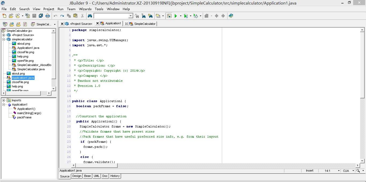Click the Save All icon
Image resolution: width=366 pixels, height=182 pixels.
[41, 16]
